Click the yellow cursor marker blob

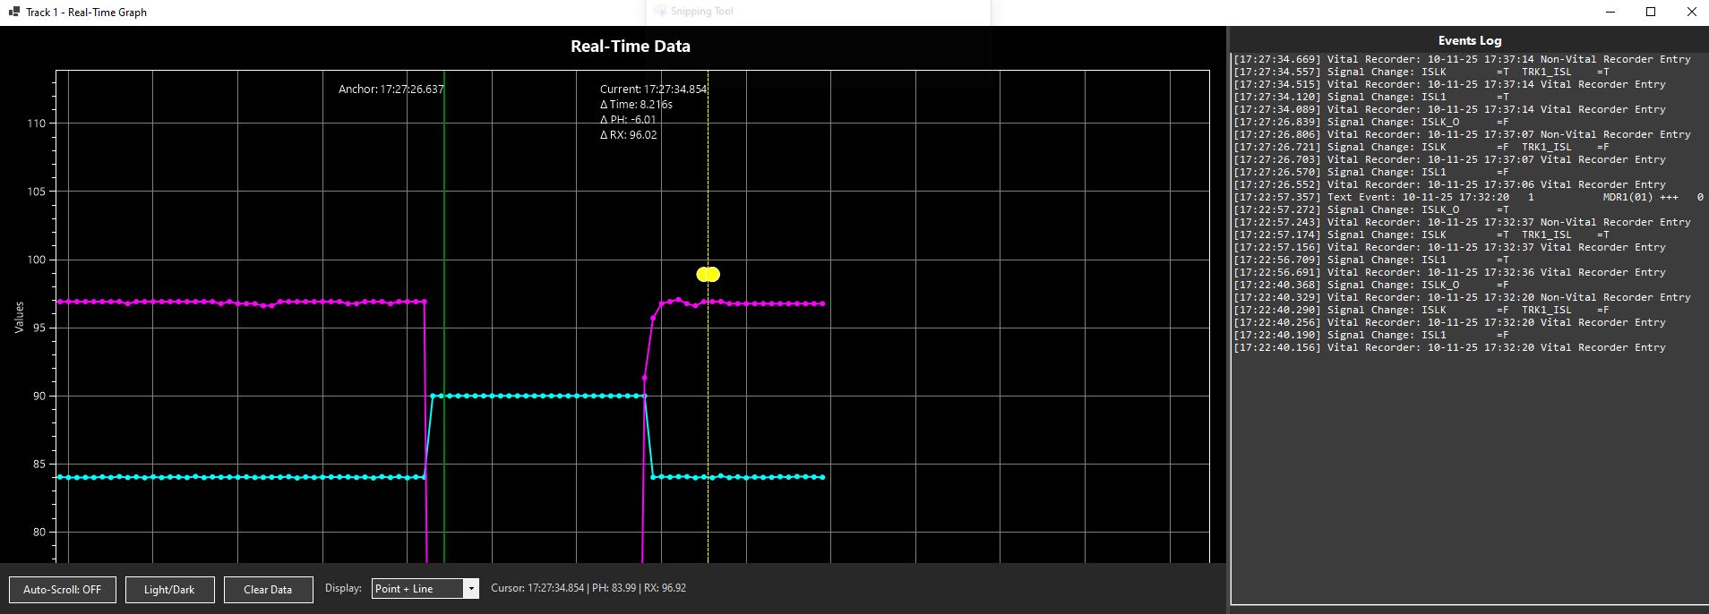[x=708, y=274]
